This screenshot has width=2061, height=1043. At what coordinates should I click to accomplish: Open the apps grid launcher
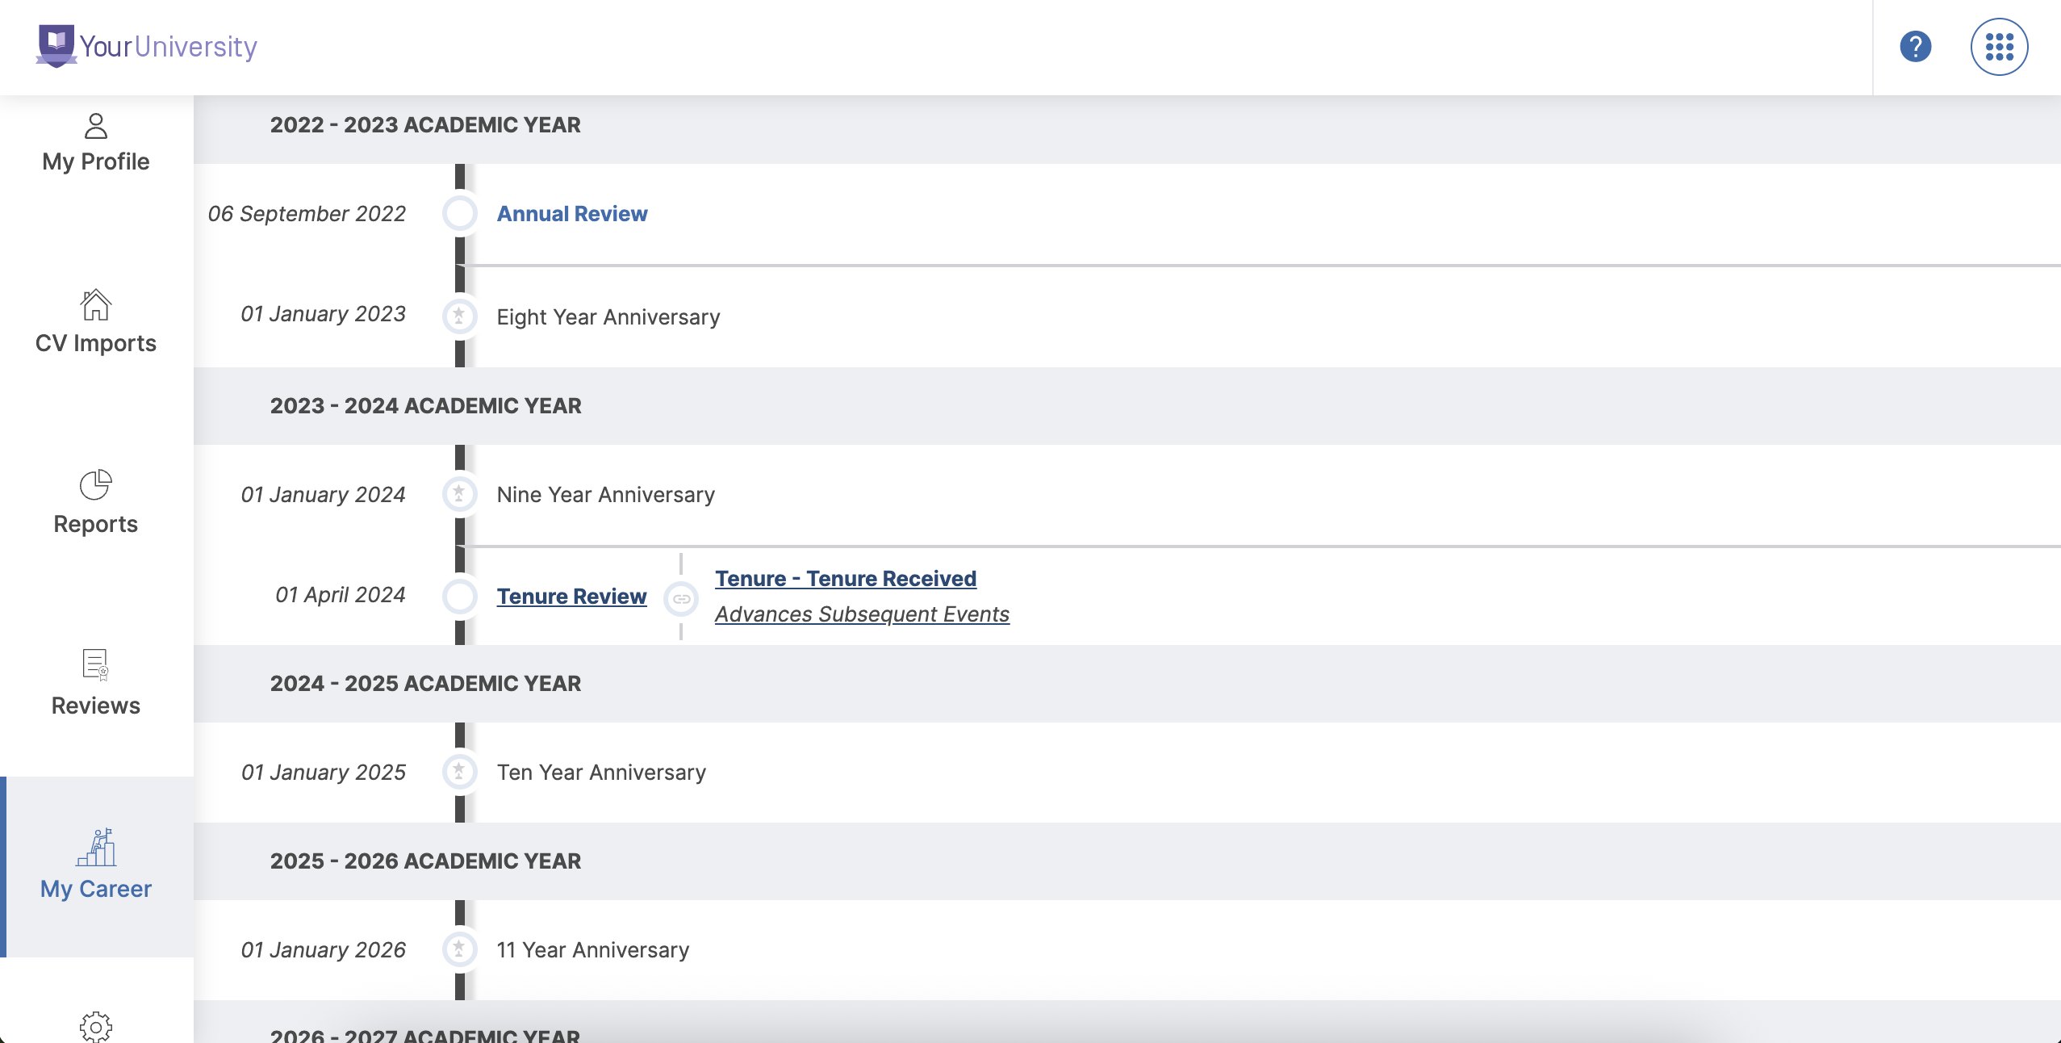(1999, 46)
